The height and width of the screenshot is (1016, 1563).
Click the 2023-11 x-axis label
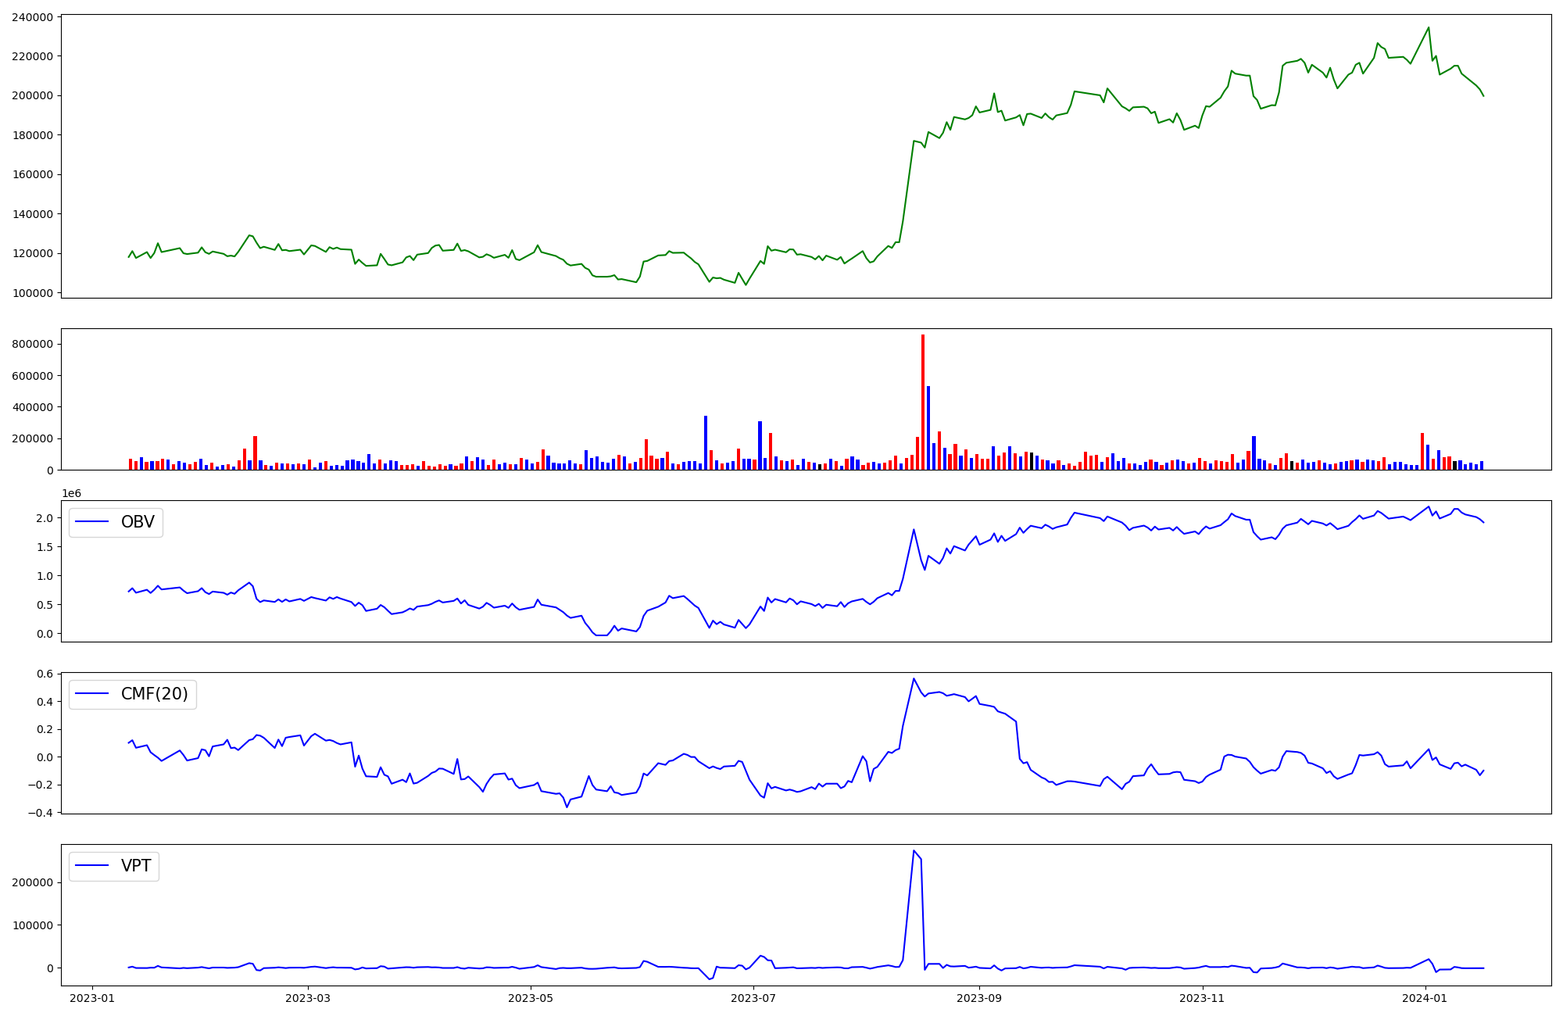(x=1202, y=998)
